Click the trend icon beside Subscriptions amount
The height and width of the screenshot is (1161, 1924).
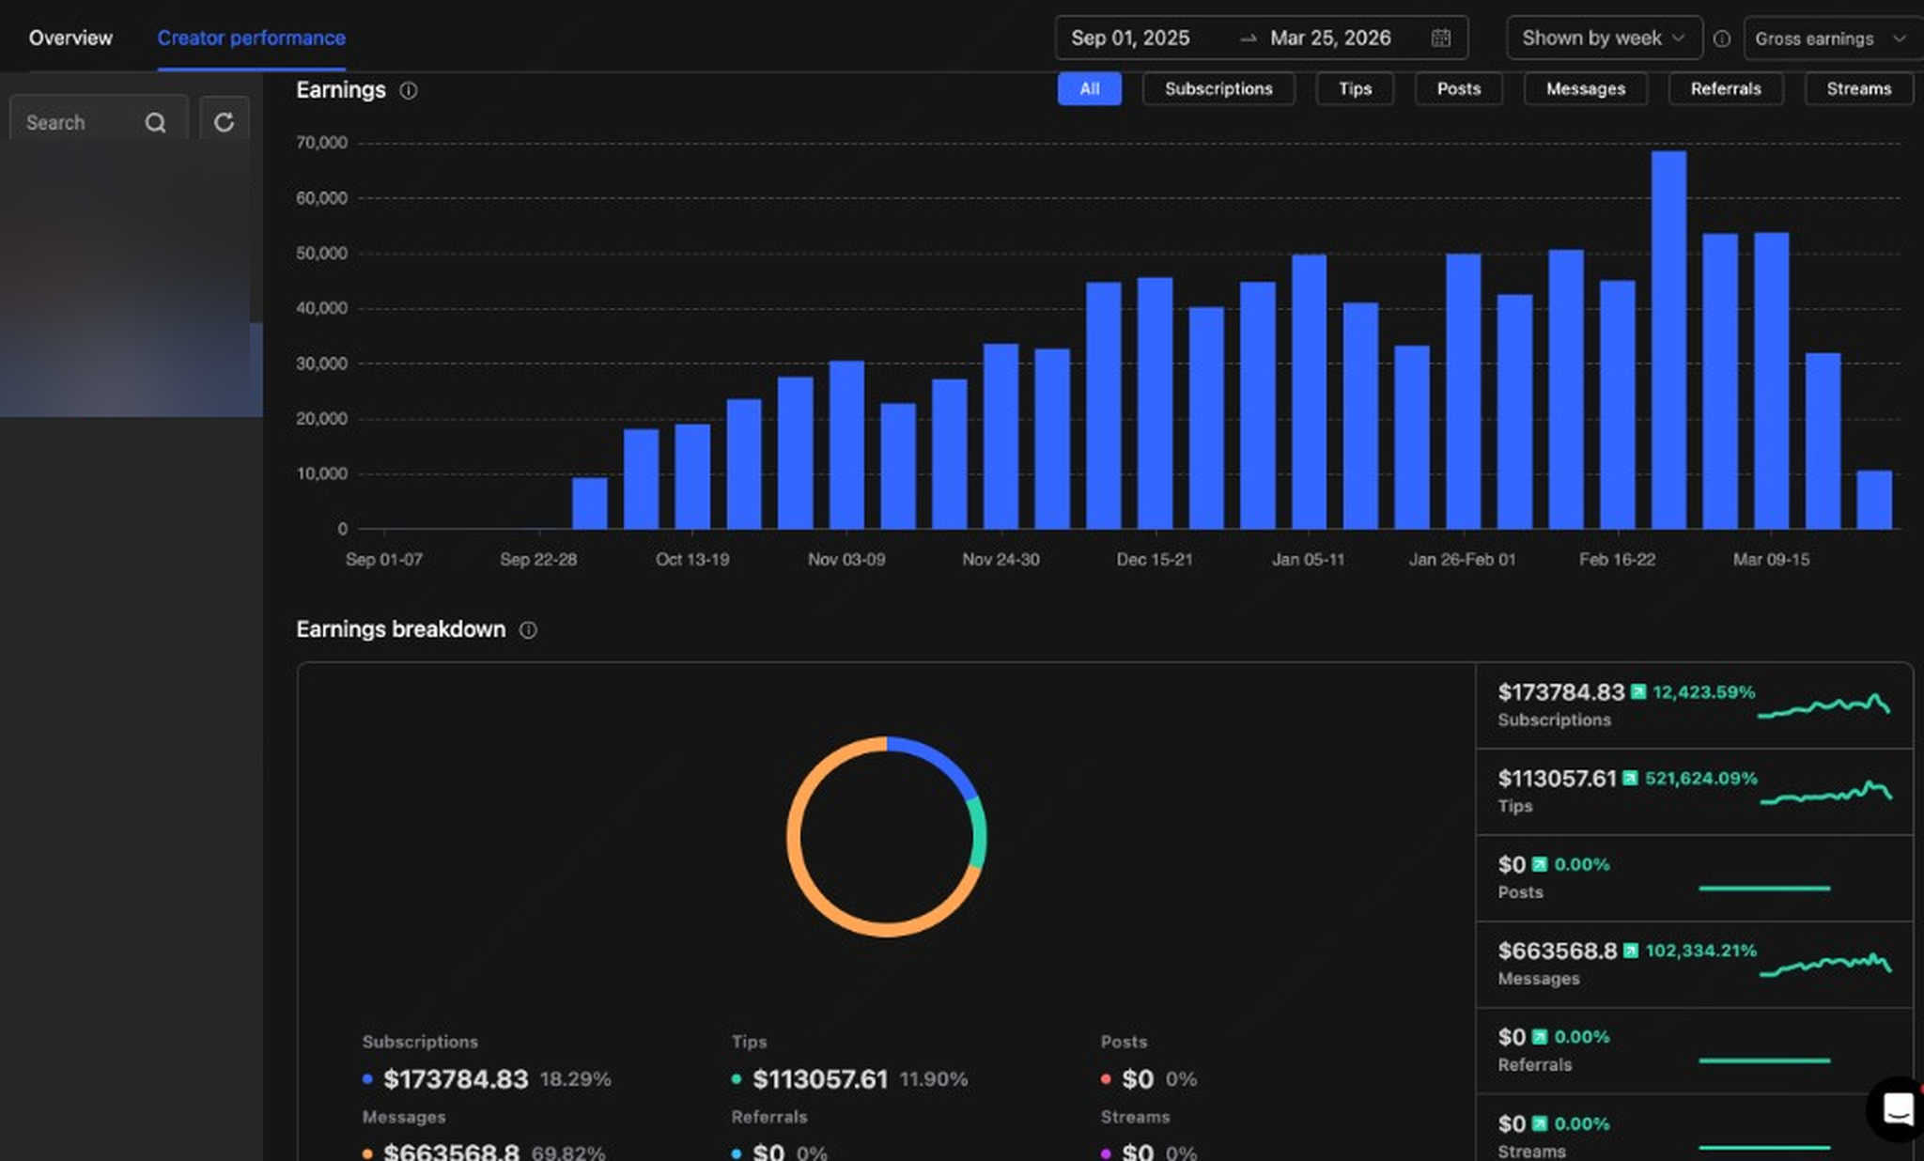(1637, 692)
